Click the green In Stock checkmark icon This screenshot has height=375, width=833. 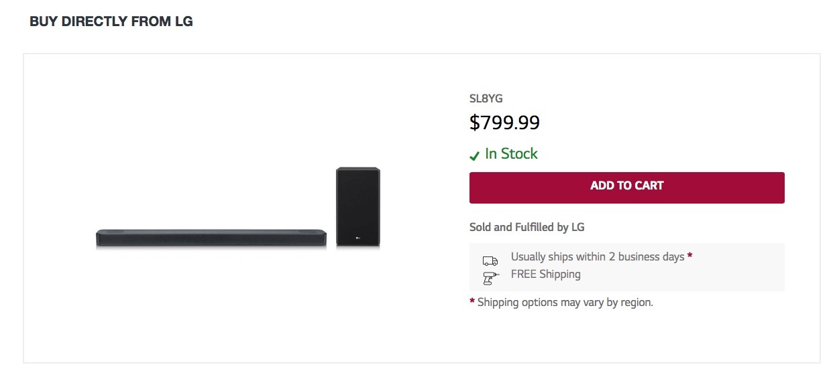pos(474,155)
